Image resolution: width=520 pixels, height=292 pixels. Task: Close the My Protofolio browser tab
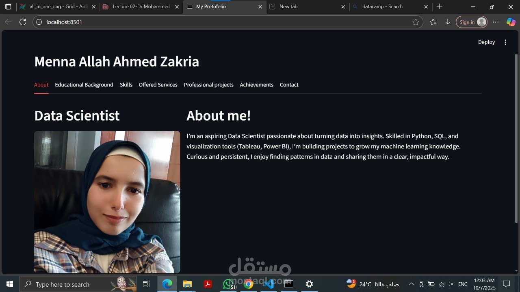(260, 7)
